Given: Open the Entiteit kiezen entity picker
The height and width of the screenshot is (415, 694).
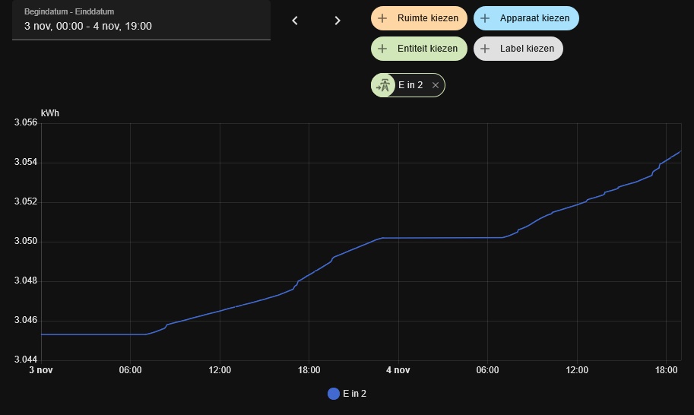Looking at the screenshot, I should (x=427, y=49).
